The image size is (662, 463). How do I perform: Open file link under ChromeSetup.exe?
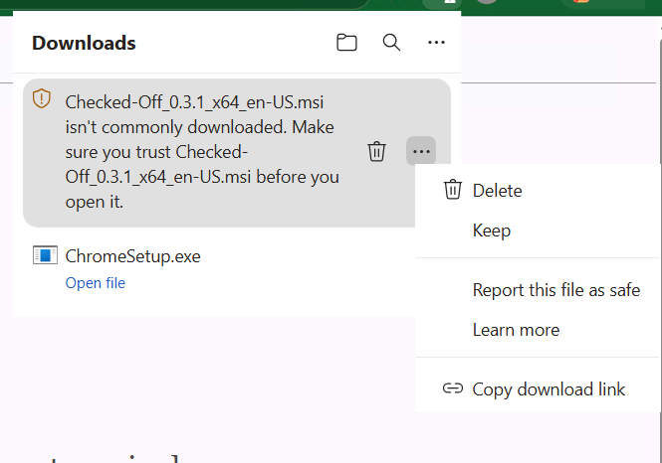pos(96,283)
